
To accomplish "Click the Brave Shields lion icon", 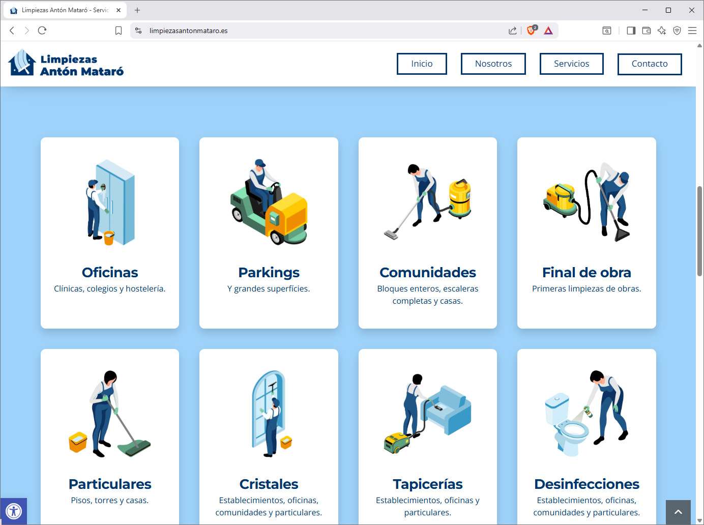I will point(531,31).
